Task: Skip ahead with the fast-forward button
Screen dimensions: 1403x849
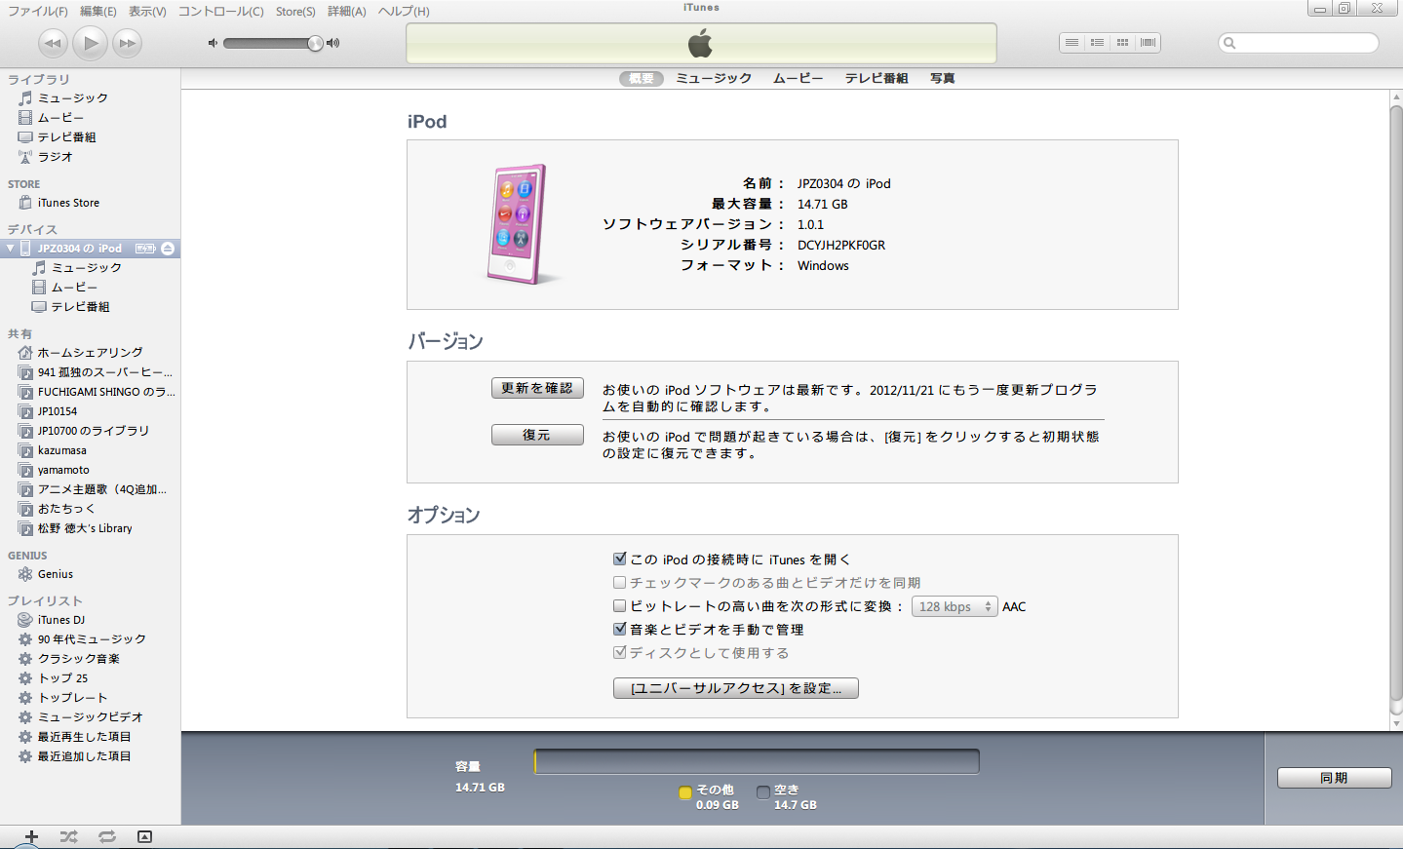Action: click(128, 43)
